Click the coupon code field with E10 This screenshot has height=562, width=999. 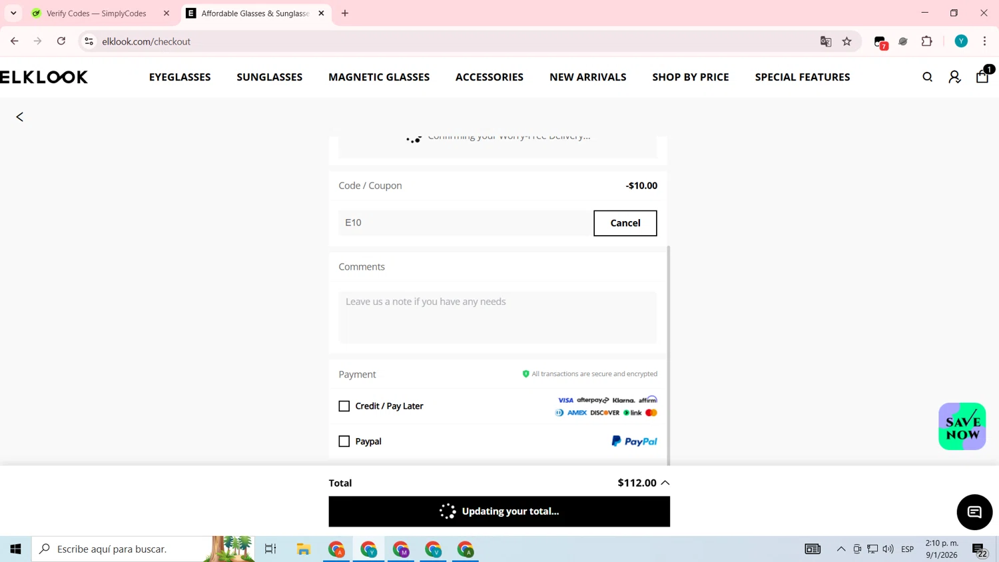[465, 223]
